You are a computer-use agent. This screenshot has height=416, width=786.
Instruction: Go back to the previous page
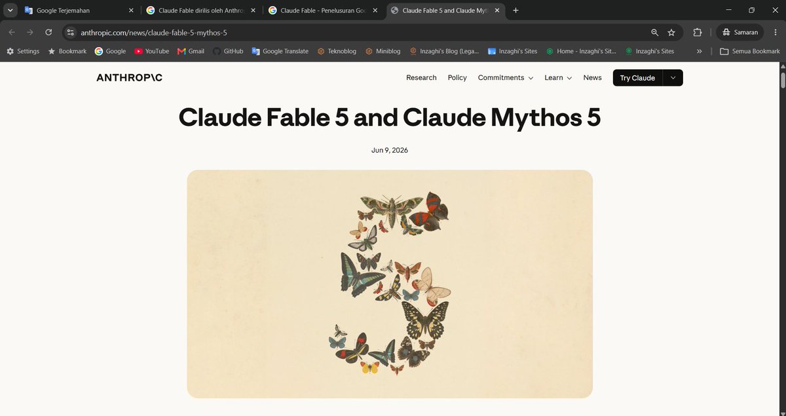coord(12,32)
